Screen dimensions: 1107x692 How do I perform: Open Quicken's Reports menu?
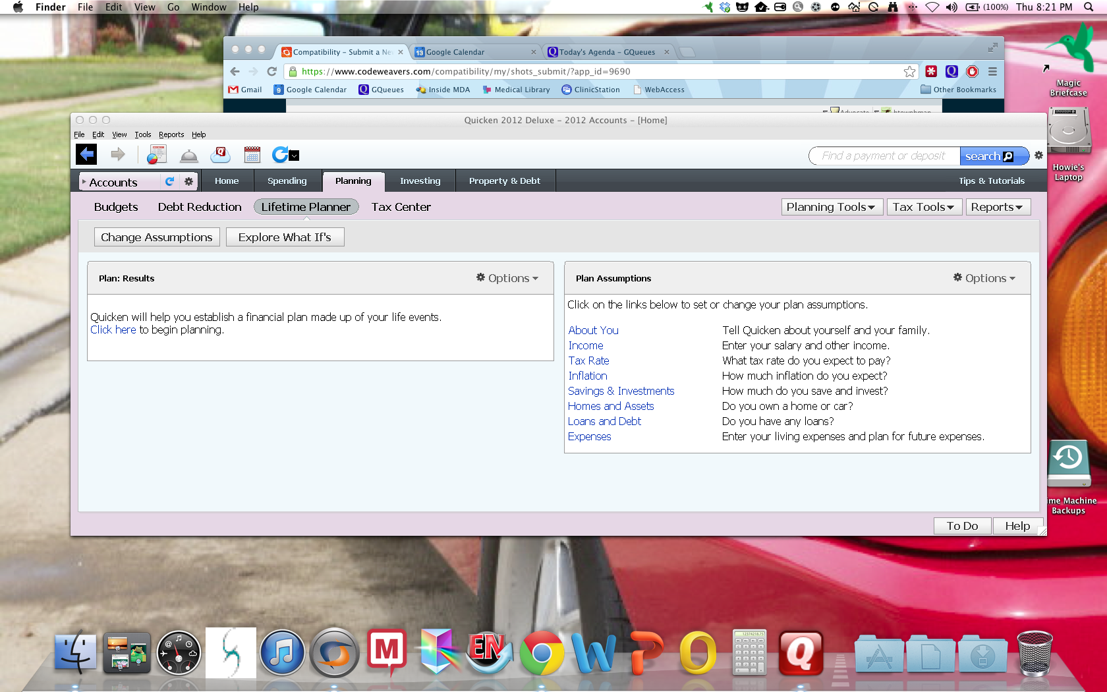pos(171,134)
